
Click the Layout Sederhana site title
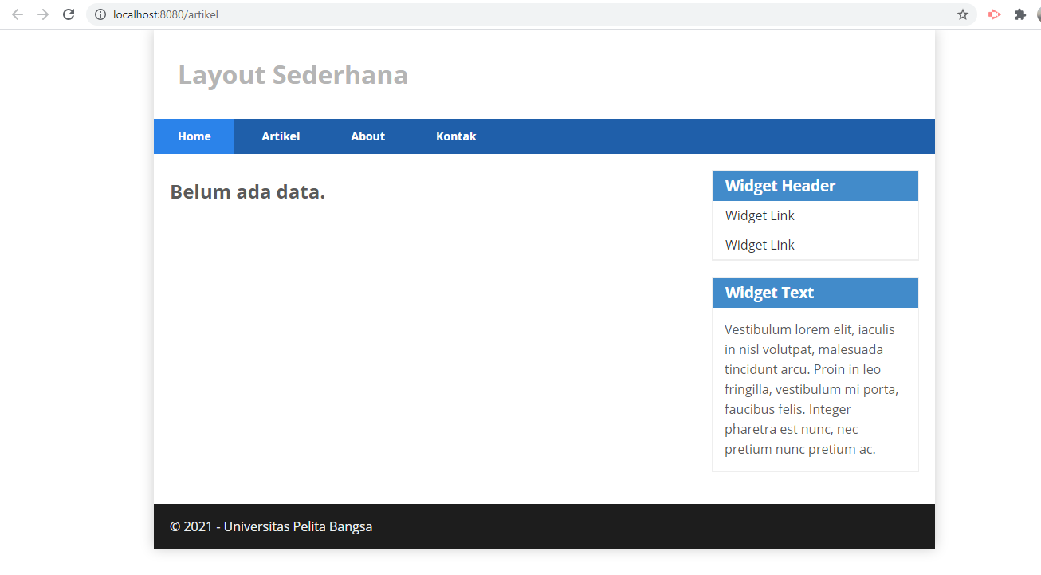(x=293, y=74)
